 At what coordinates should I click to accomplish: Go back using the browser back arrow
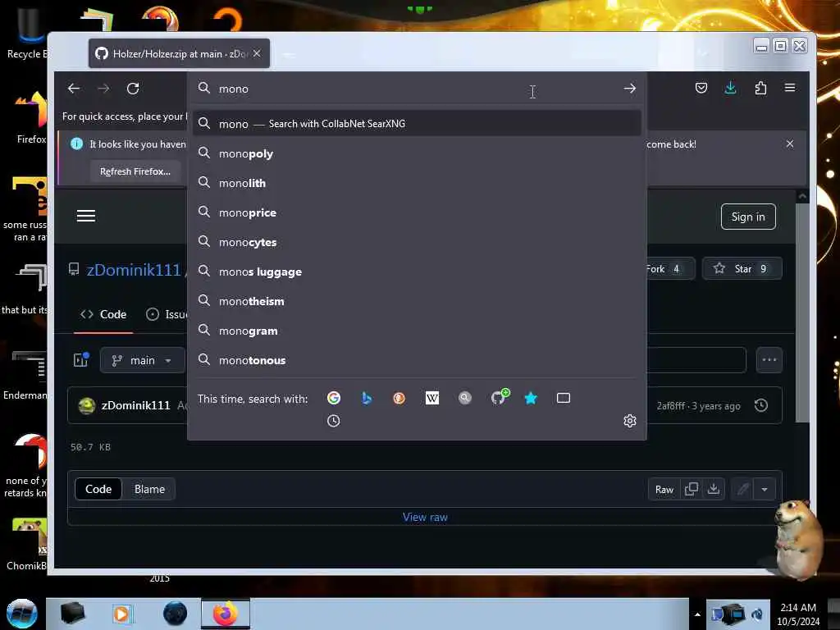pos(74,89)
